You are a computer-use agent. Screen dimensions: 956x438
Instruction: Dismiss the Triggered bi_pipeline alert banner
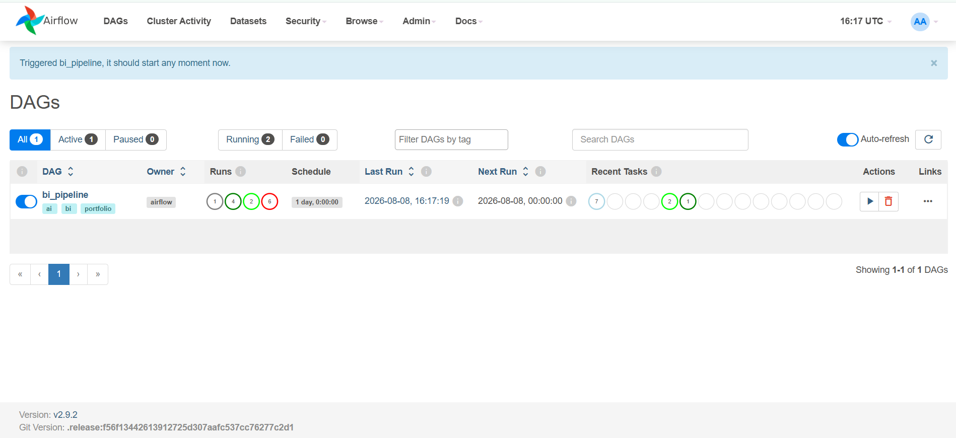(x=934, y=63)
